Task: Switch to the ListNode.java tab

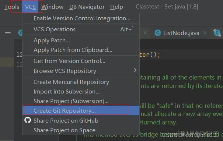Action: coord(181,33)
